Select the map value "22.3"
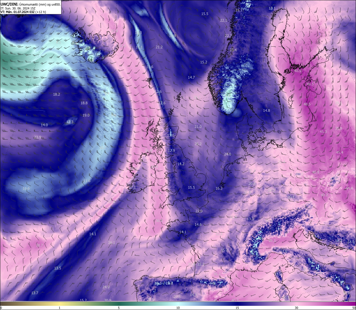This screenshot has width=356, height=310. tap(201, 264)
